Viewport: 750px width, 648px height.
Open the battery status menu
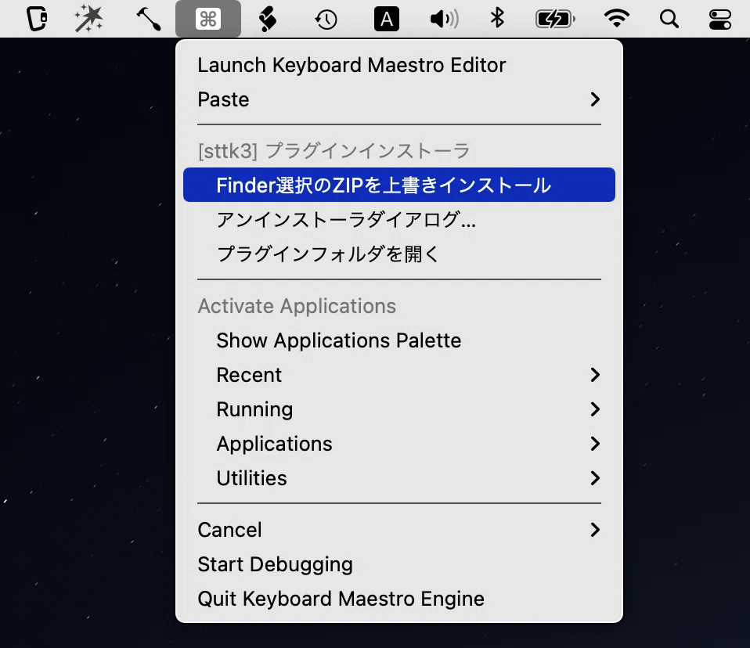tap(555, 19)
